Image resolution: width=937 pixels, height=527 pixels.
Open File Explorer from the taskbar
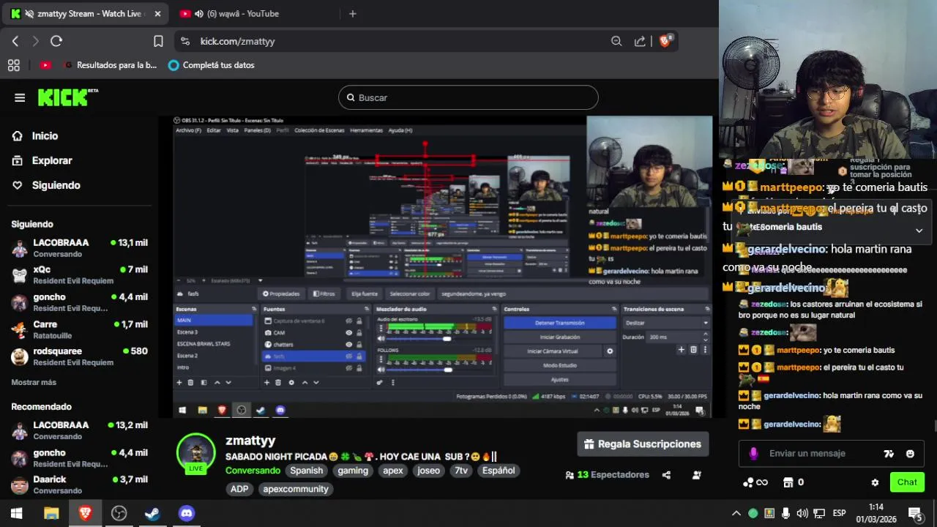pos(51,513)
